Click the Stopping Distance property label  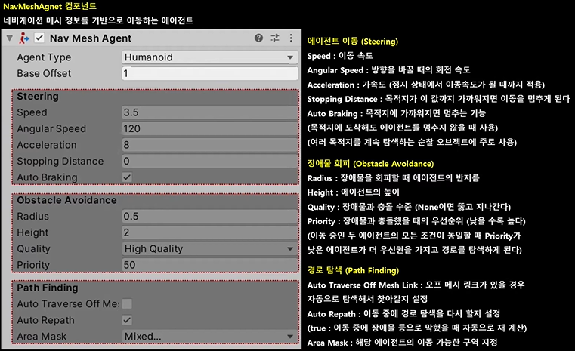point(60,162)
